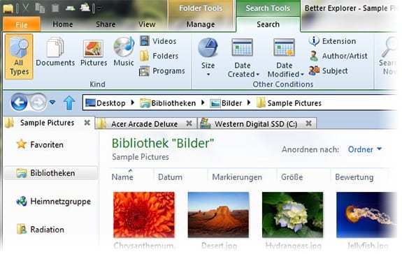Select the Jellyfish.jpg picture thumbnail
The image size is (402, 254).
tap(366, 215)
